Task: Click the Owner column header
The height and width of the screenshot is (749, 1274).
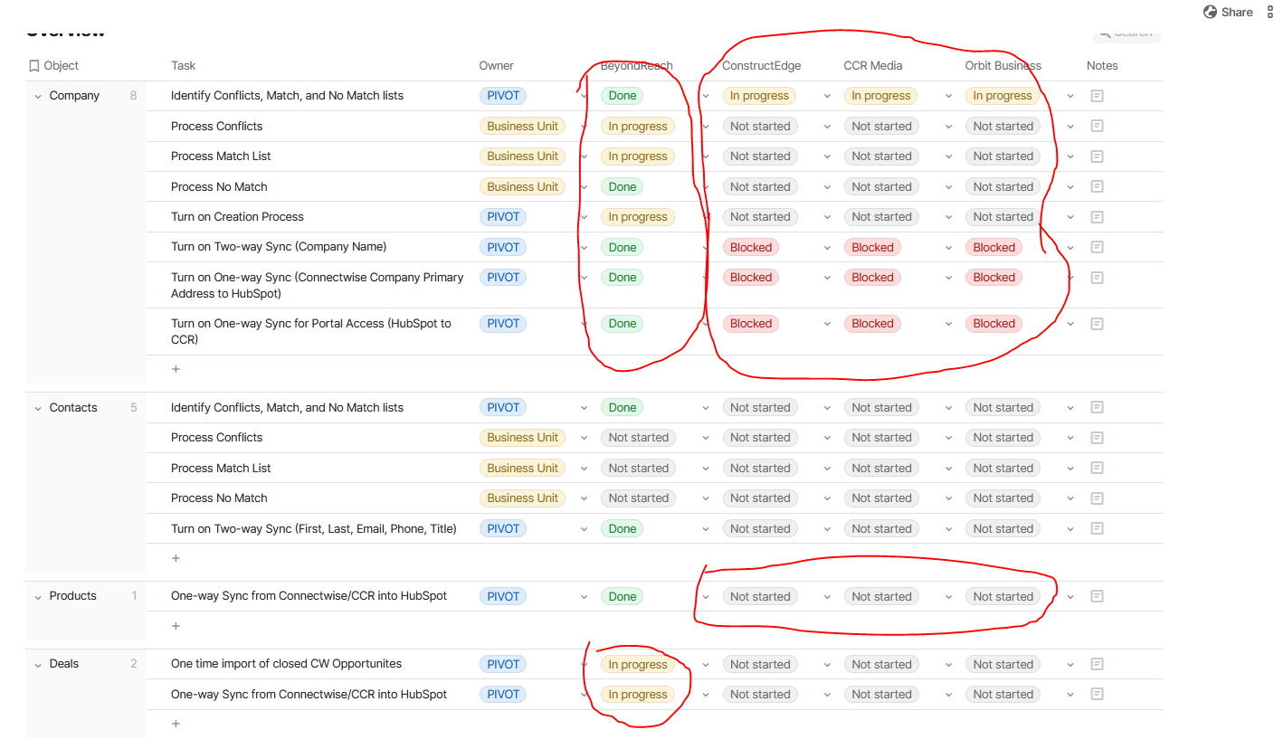Action: [496, 66]
